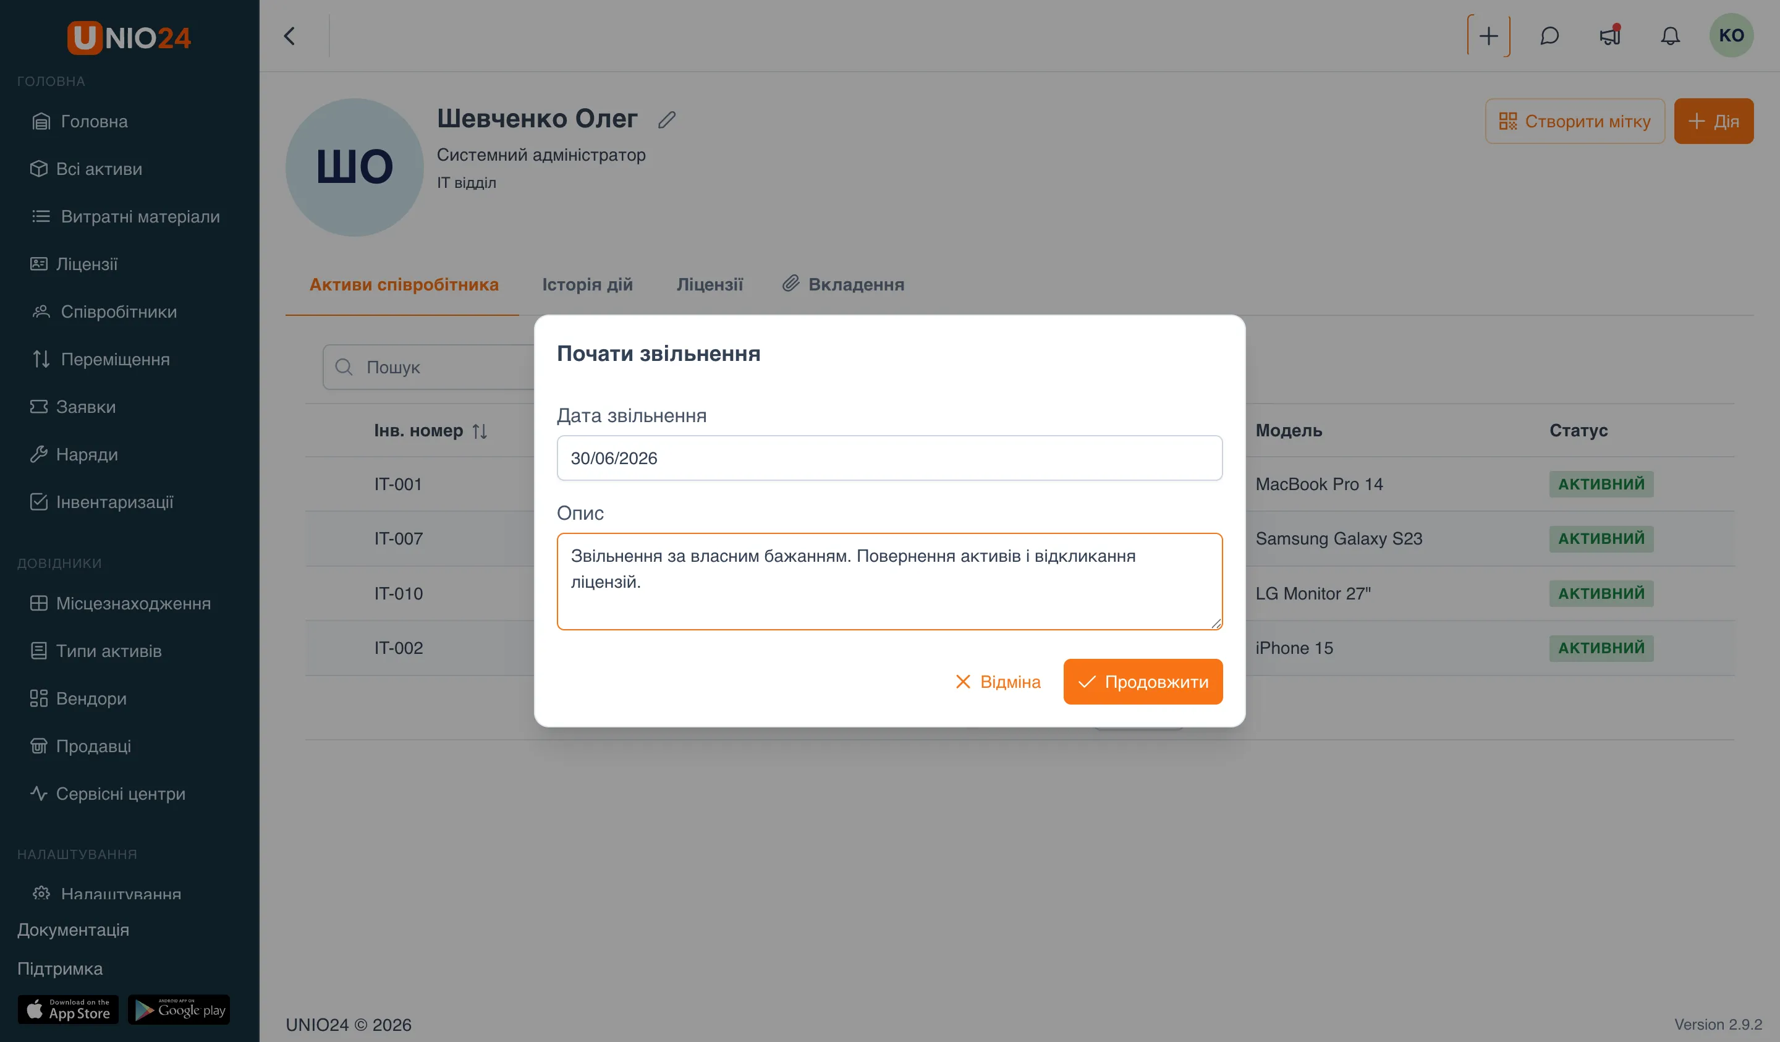Click the Google Play badge
The height and width of the screenshot is (1042, 1780).
(x=179, y=1009)
